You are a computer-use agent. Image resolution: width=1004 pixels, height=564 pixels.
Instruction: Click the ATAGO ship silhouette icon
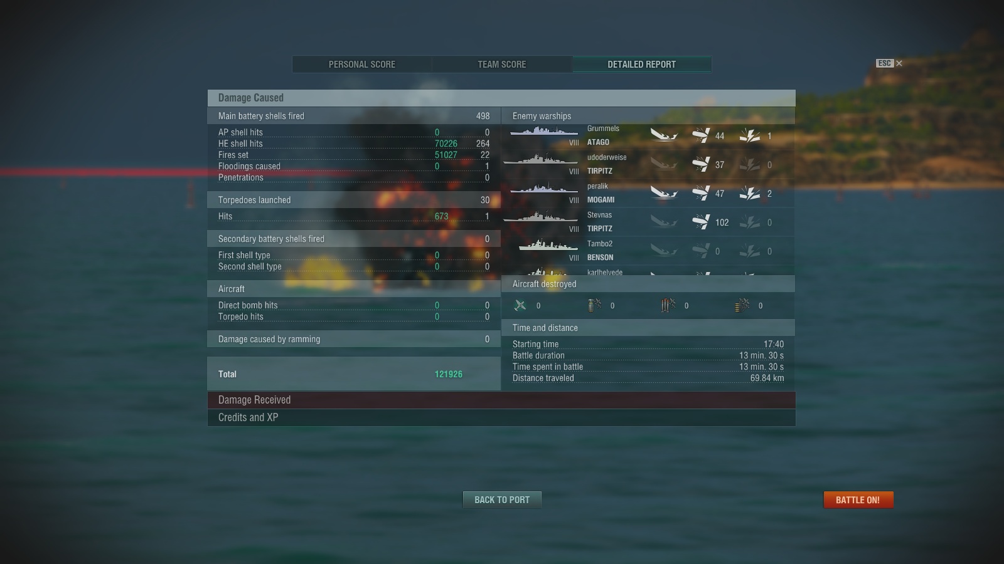[544, 132]
